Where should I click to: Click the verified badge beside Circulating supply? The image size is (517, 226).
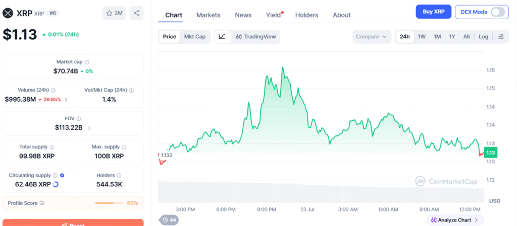coord(62,175)
